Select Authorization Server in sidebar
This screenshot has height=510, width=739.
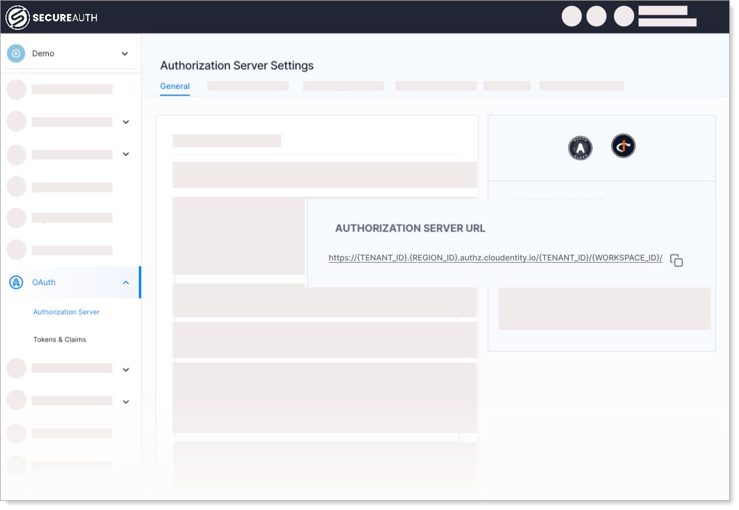coord(66,312)
